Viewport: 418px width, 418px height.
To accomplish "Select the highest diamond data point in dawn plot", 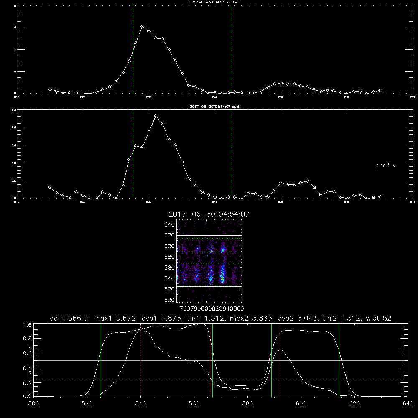I will (143, 27).
